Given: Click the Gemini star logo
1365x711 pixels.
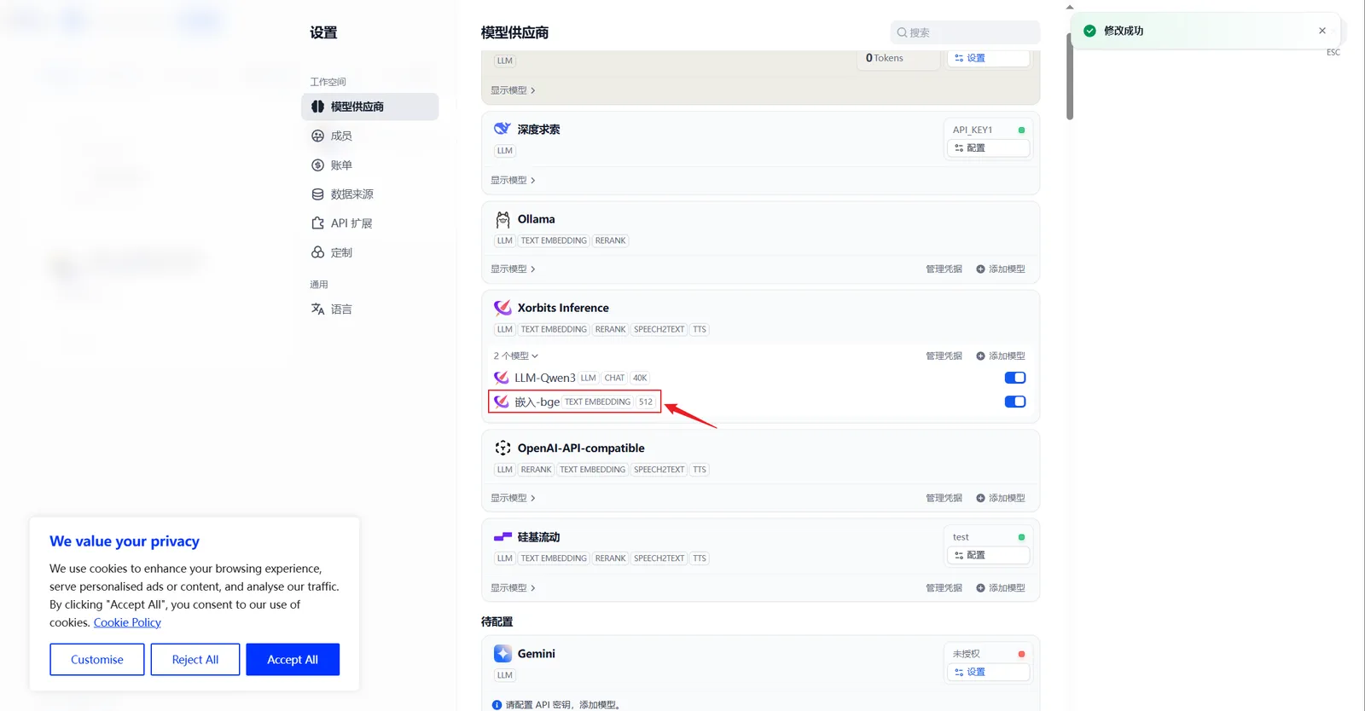Looking at the screenshot, I should [x=502, y=654].
